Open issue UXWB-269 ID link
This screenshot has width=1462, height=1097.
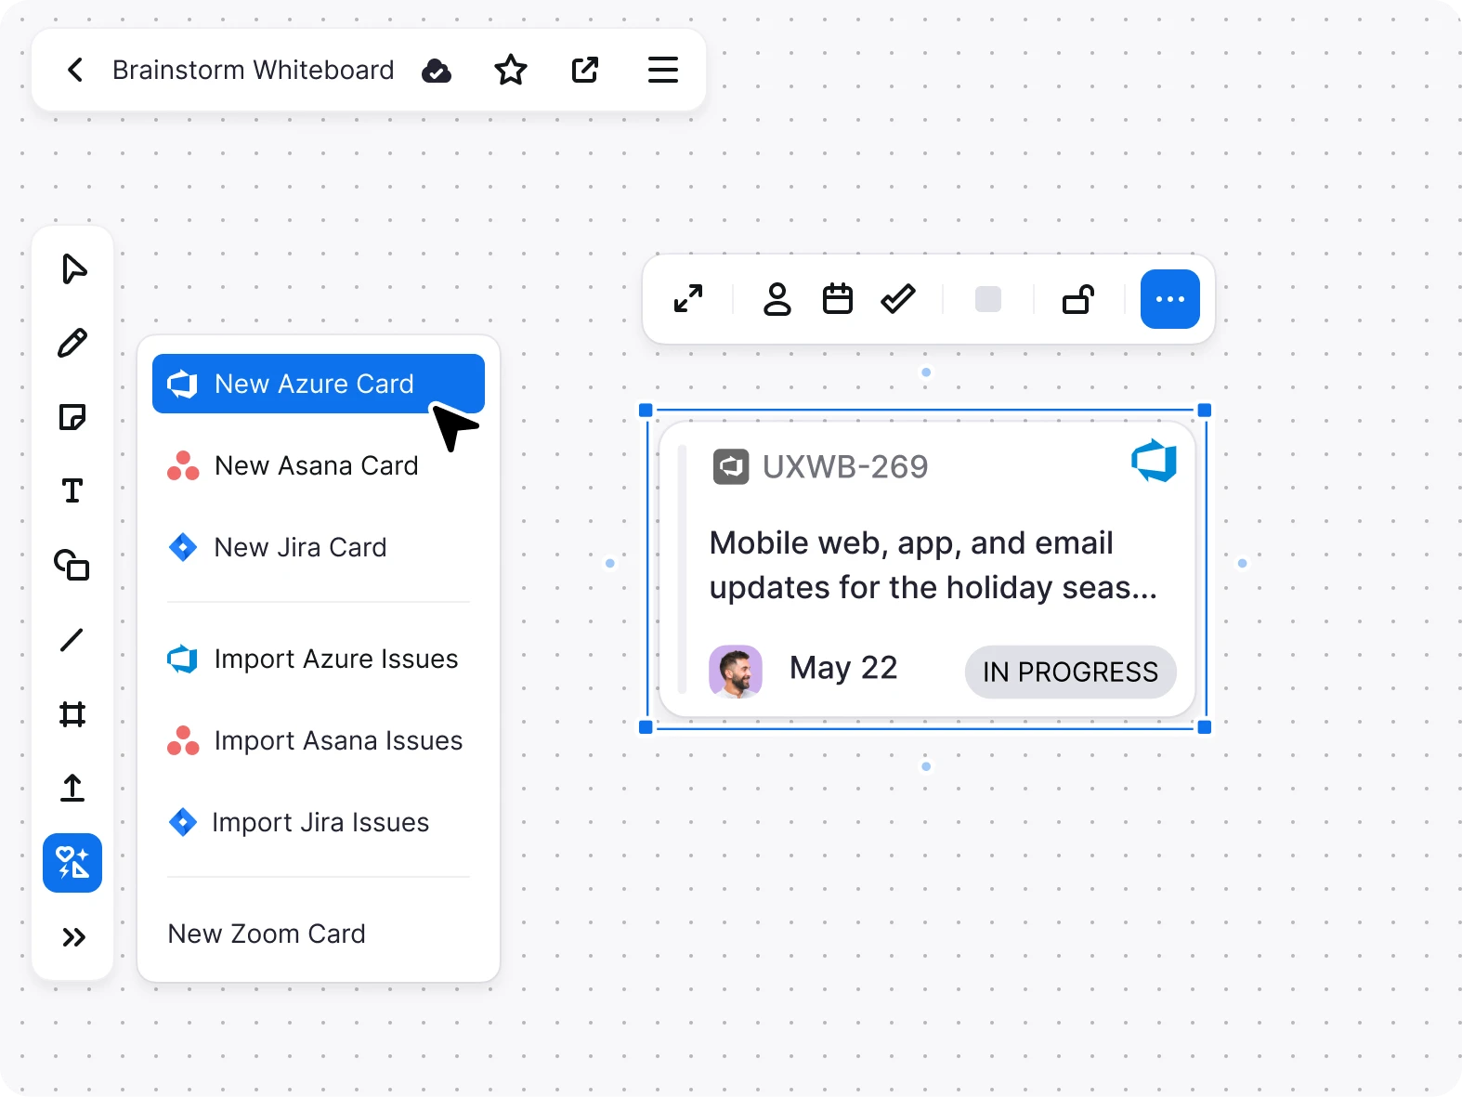[845, 466]
